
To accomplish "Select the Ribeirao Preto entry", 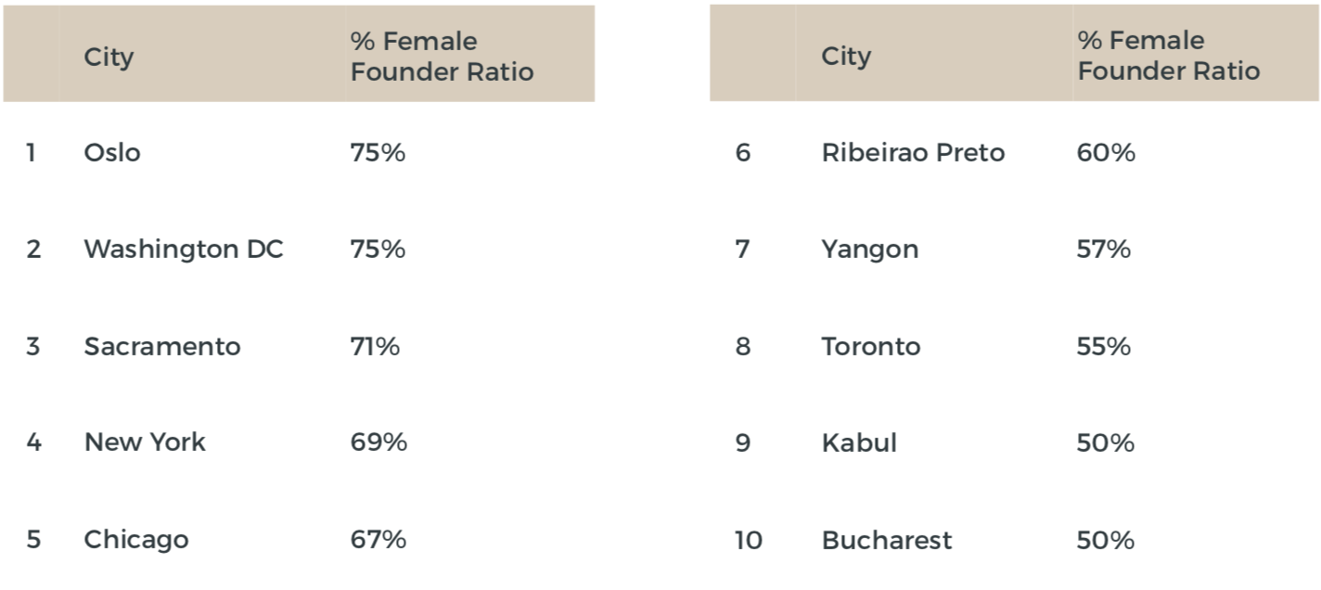I will [x=913, y=153].
